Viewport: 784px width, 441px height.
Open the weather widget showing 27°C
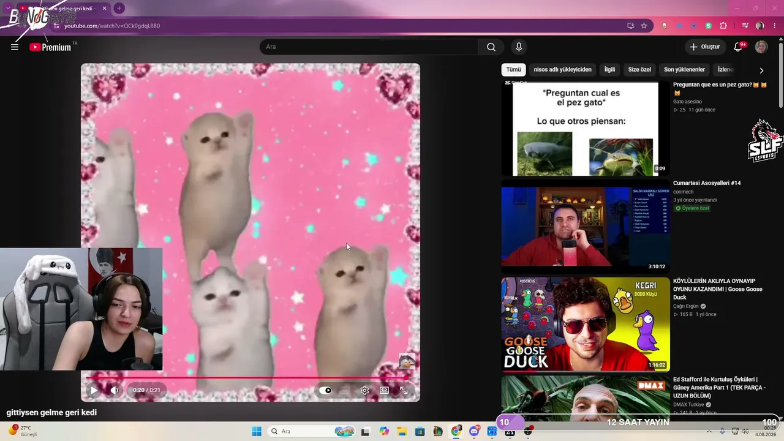(23, 431)
